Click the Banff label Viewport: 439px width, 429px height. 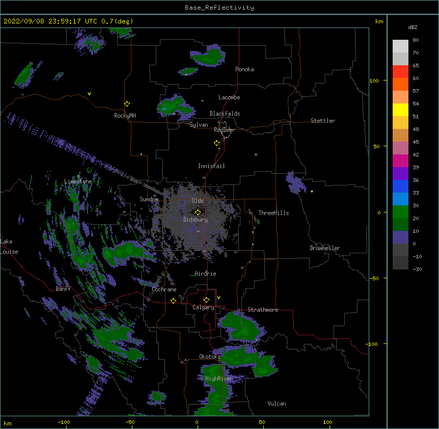63,289
